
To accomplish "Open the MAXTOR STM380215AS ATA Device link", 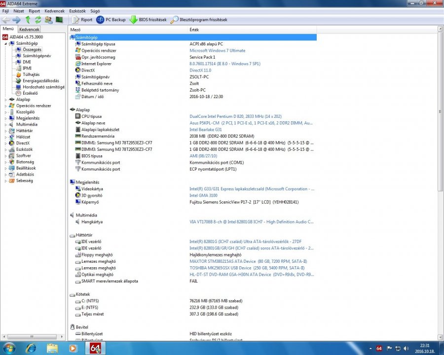I will click(x=248, y=261).
